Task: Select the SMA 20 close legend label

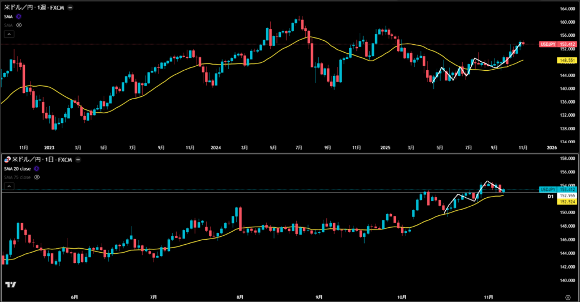Action: 18,169
